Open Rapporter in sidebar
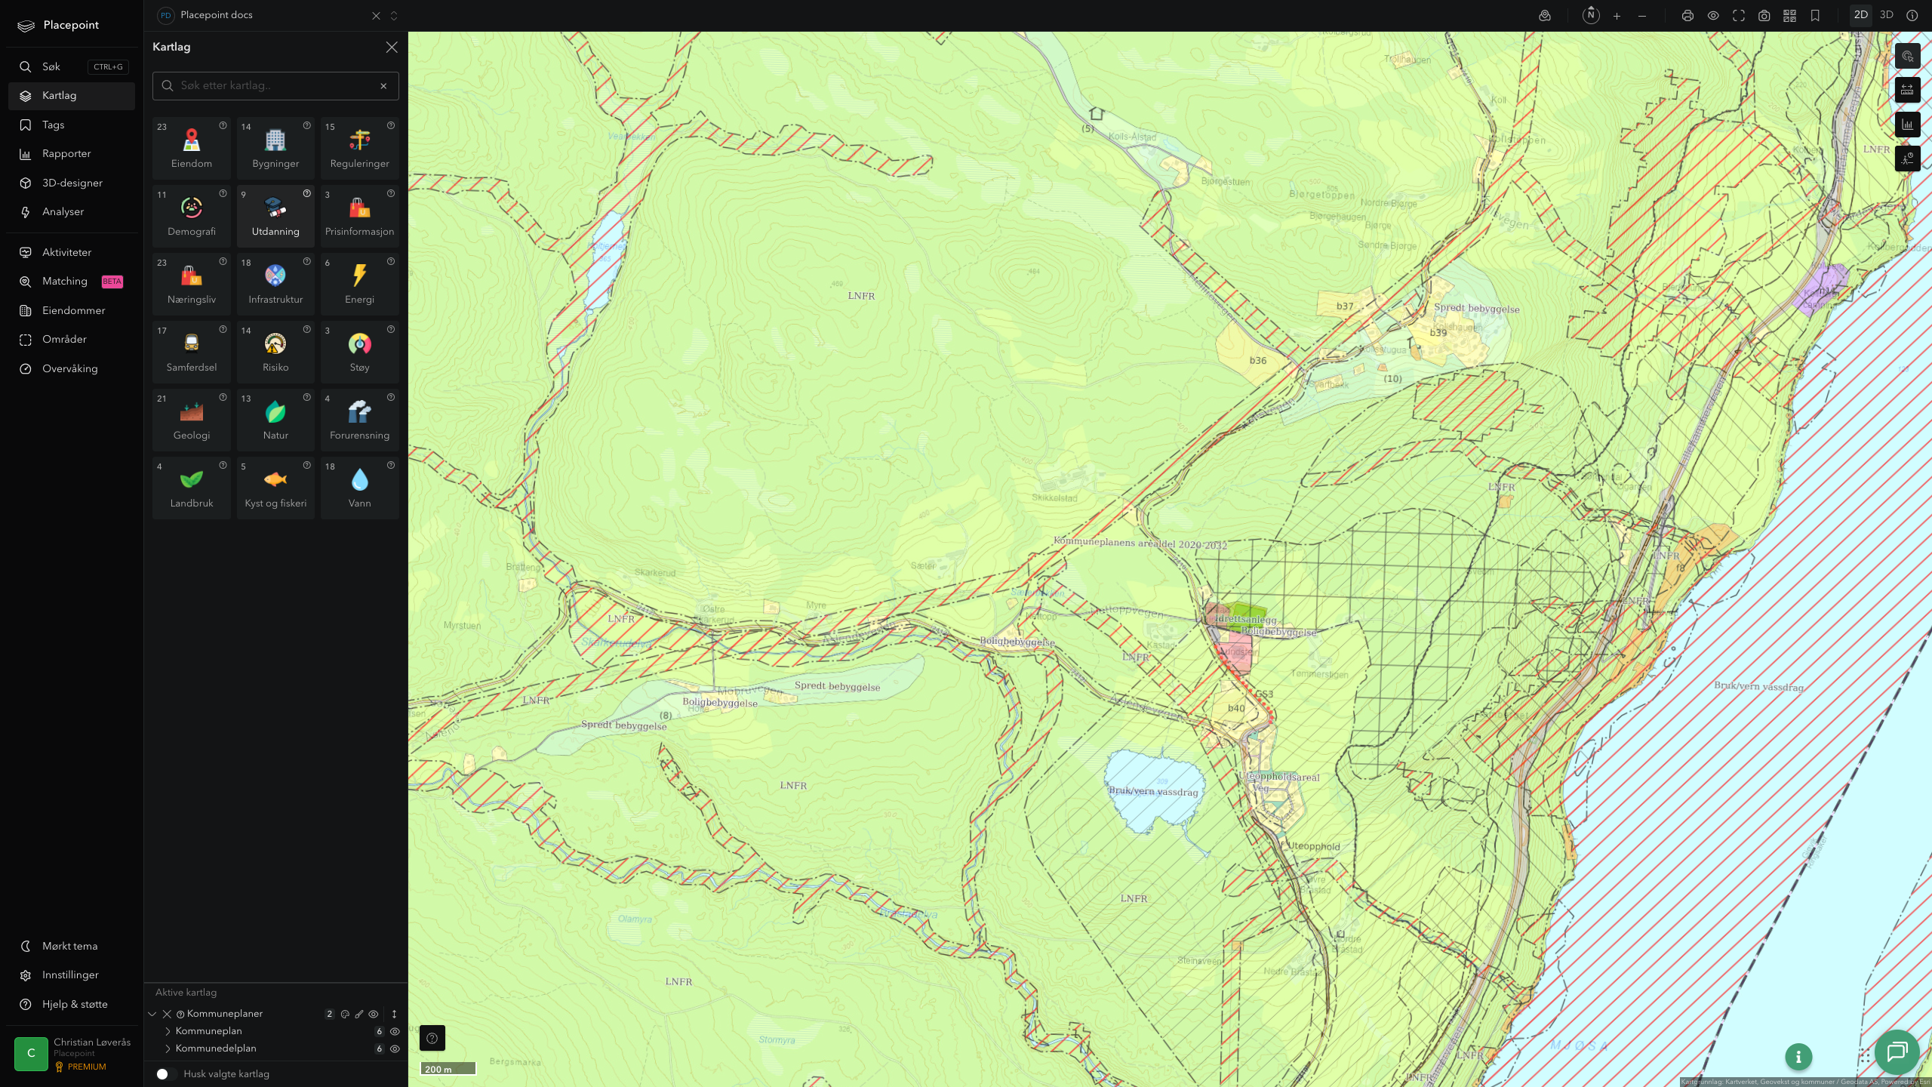1932x1087 pixels. 72,154
